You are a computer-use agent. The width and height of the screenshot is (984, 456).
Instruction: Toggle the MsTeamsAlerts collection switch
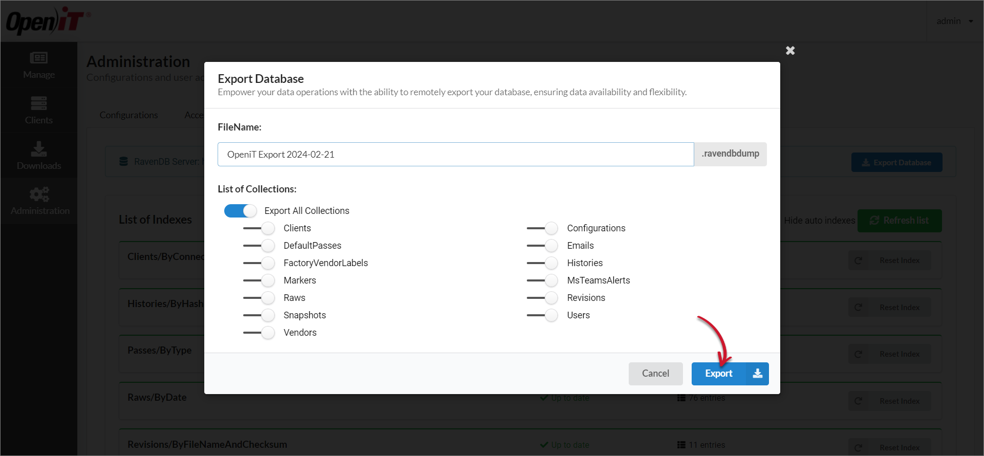coord(543,280)
